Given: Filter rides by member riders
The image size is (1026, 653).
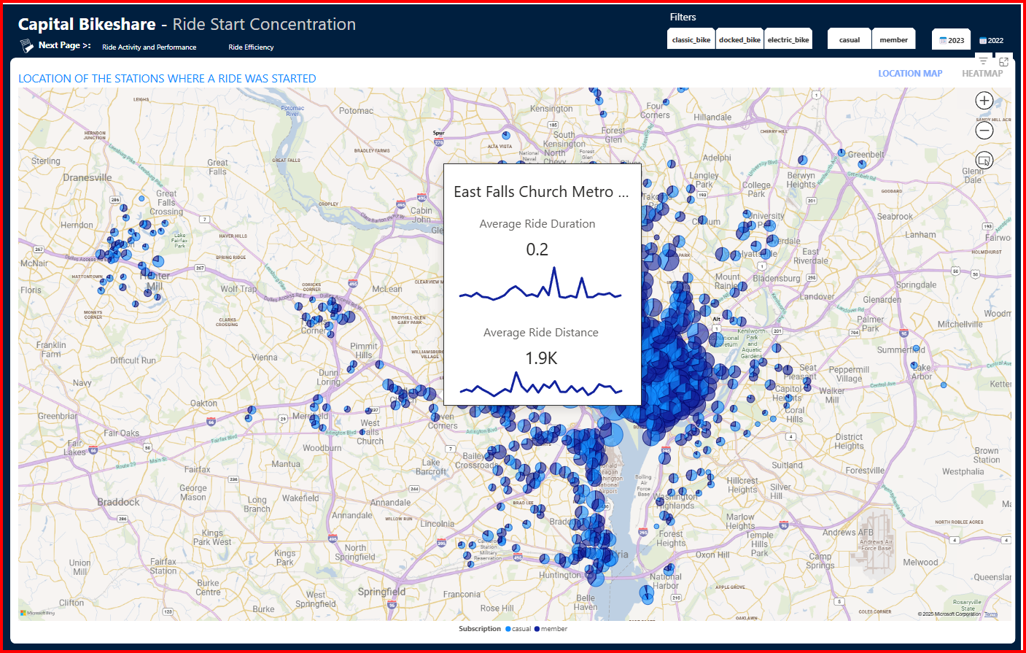Looking at the screenshot, I should [893, 40].
